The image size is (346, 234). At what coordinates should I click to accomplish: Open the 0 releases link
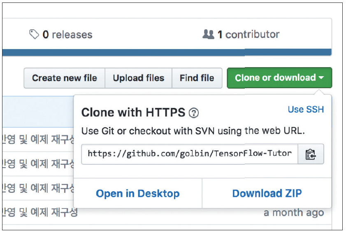click(61, 35)
